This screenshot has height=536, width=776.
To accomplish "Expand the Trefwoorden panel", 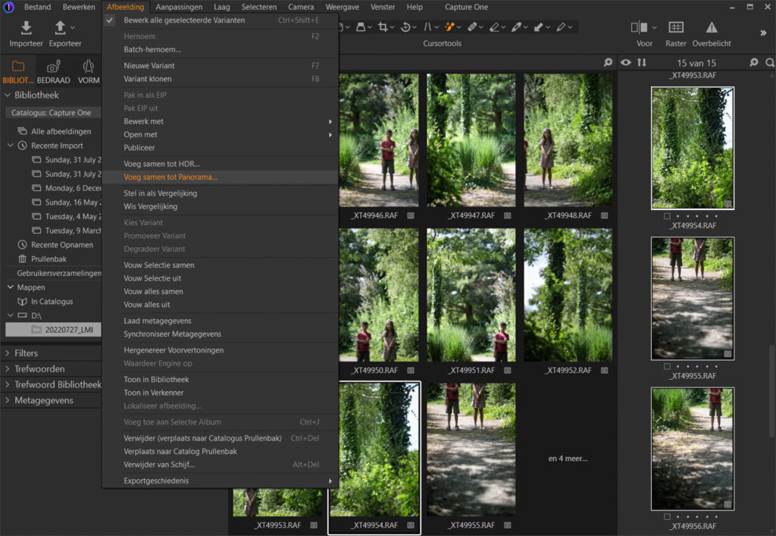I will [x=8, y=369].
